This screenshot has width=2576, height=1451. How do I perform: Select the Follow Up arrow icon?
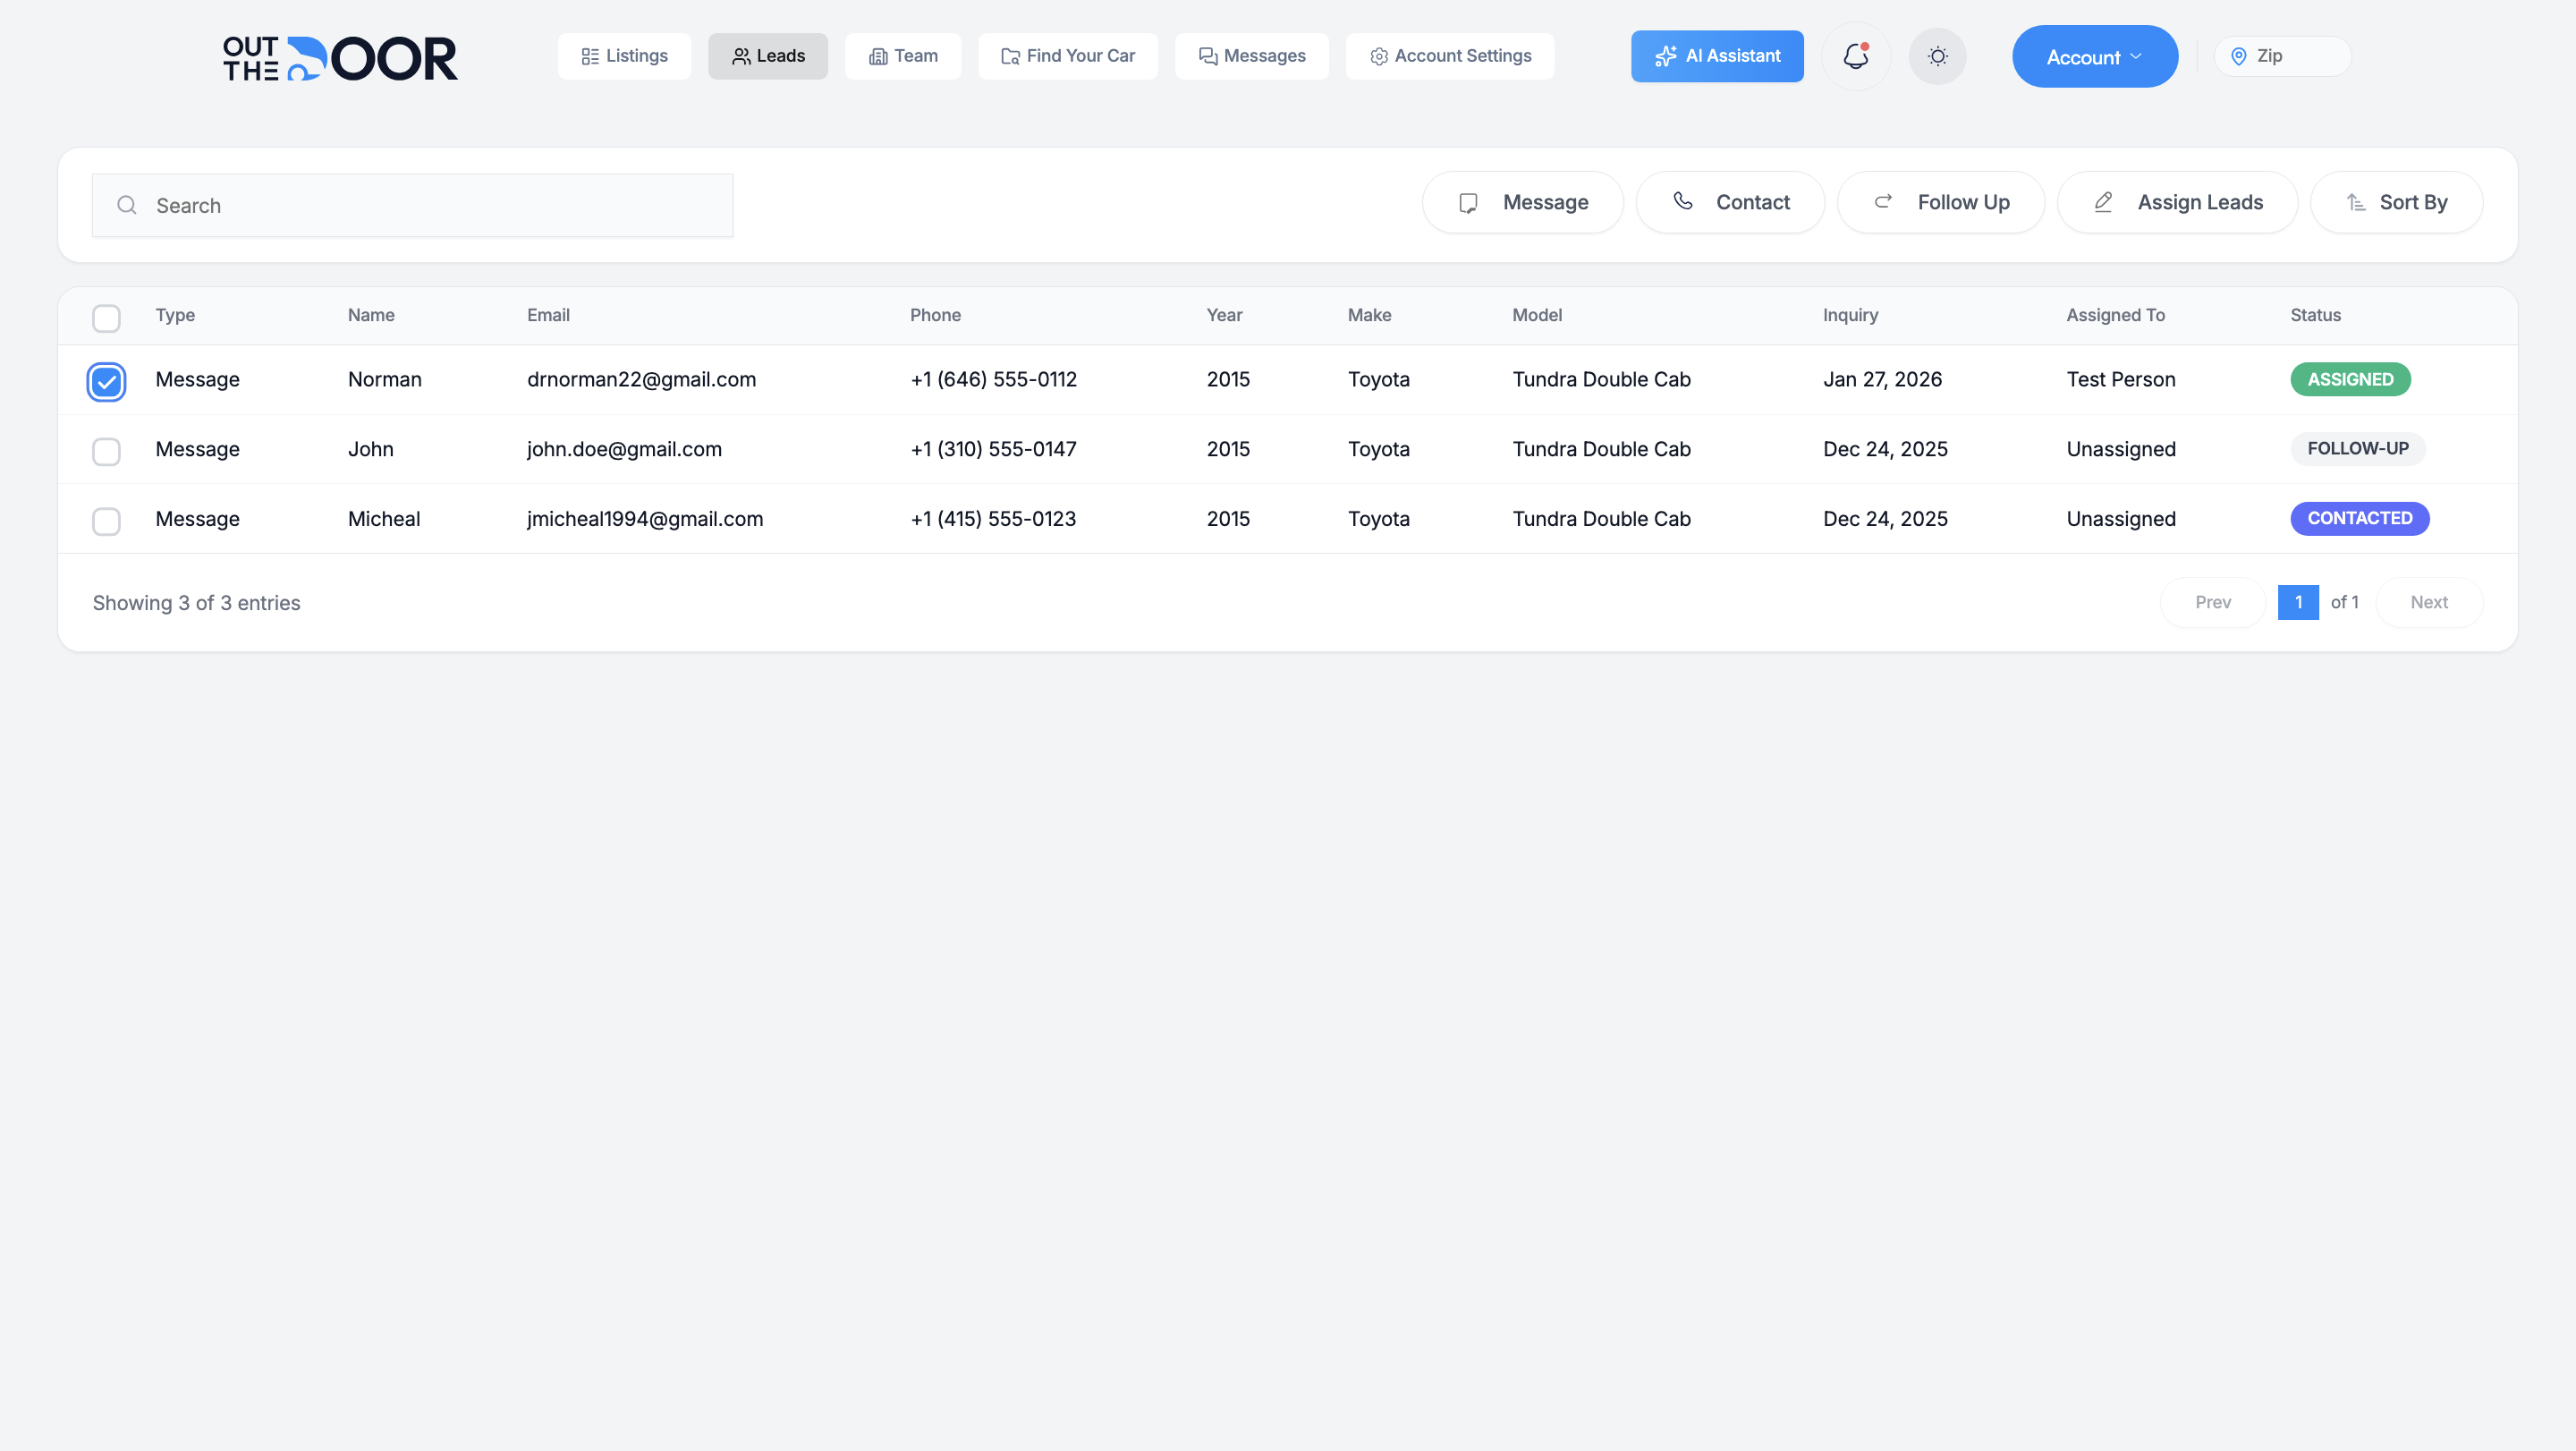1884,201
